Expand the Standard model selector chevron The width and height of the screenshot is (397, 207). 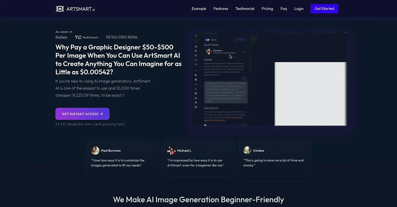(244, 52)
